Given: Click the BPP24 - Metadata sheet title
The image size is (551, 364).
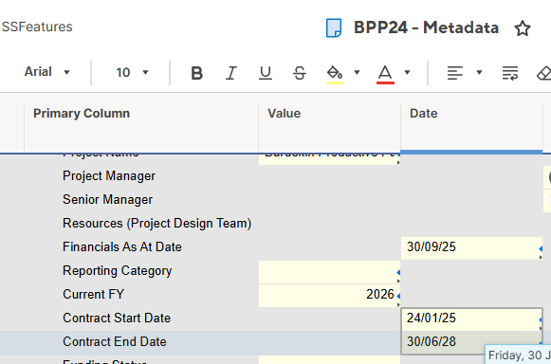Looking at the screenshot, I should [x=426, y=27].
